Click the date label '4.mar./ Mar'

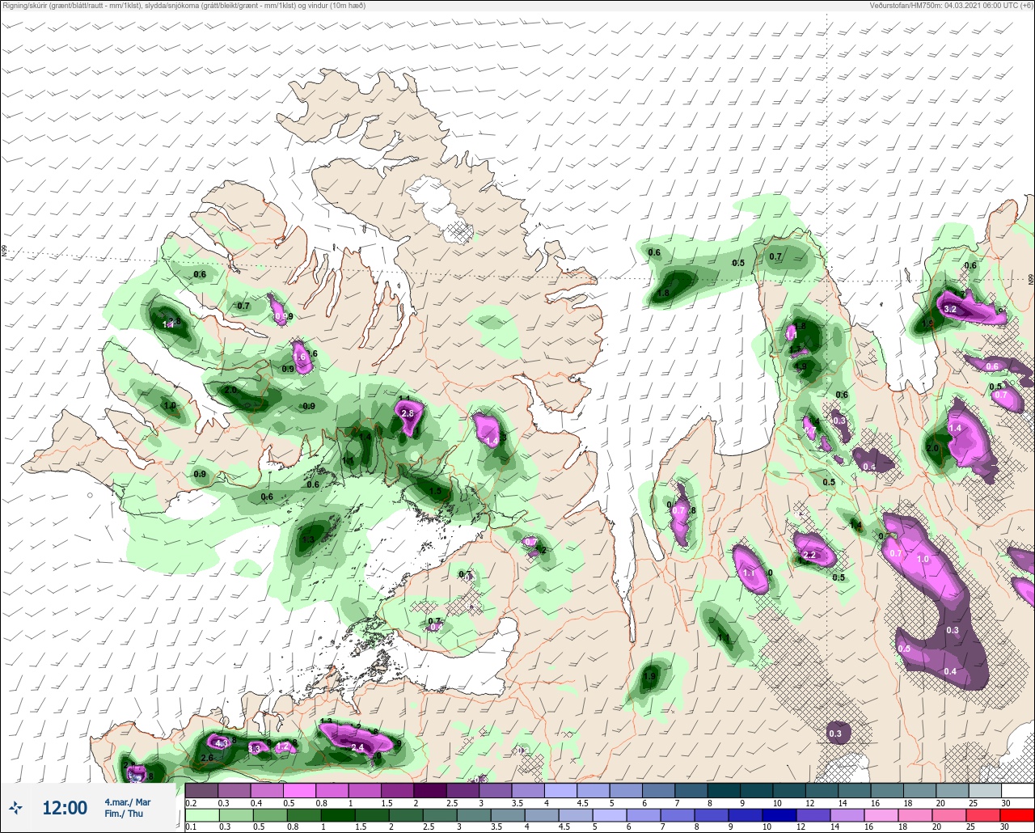click(x=128, y=802)
